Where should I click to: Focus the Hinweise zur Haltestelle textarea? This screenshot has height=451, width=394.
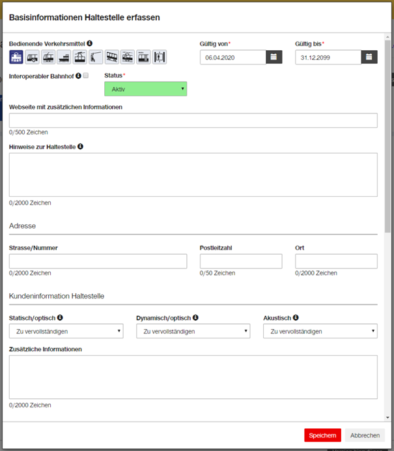point(193,175)
